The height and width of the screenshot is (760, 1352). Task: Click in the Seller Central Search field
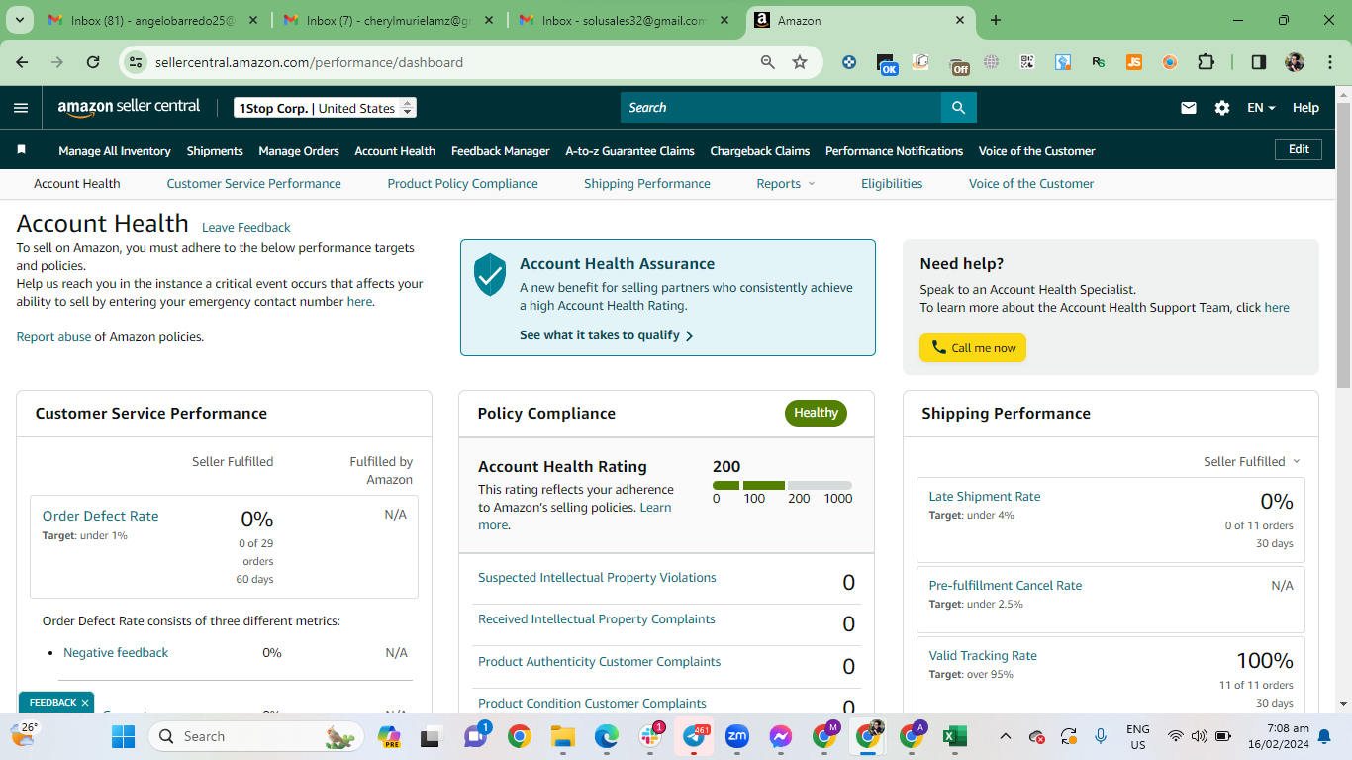781,108
